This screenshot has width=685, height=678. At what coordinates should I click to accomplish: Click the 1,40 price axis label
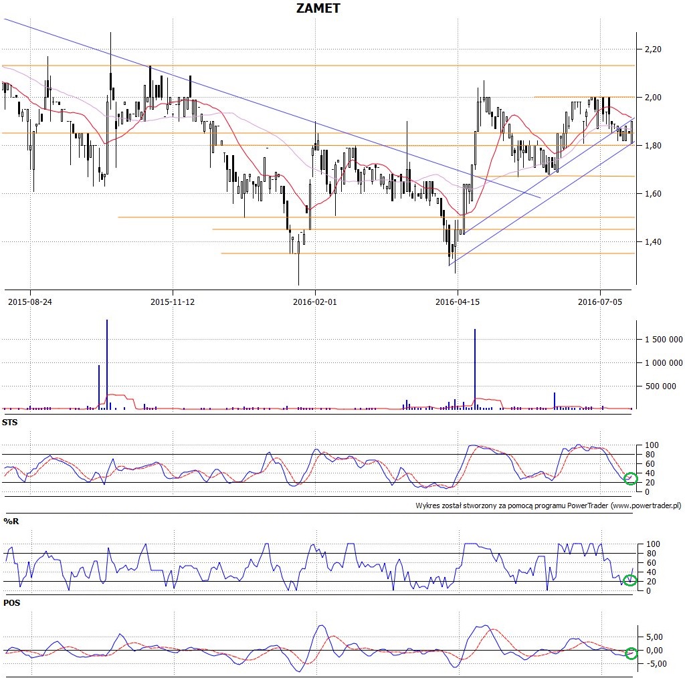[x=653, y=241]
